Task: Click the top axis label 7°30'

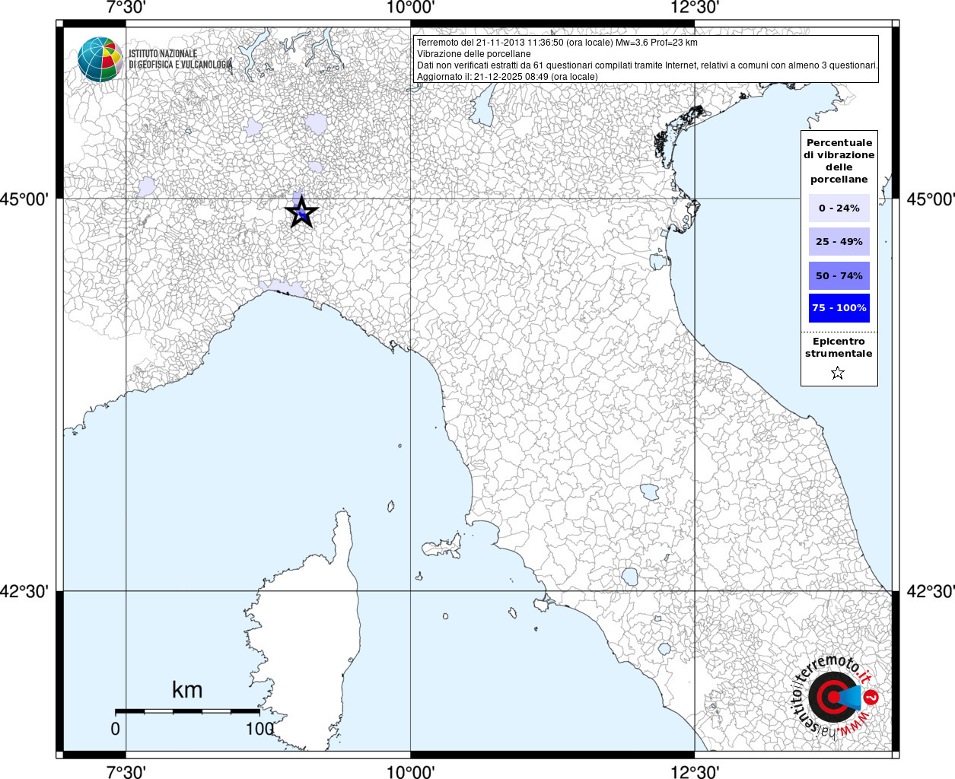Action: 126,8
